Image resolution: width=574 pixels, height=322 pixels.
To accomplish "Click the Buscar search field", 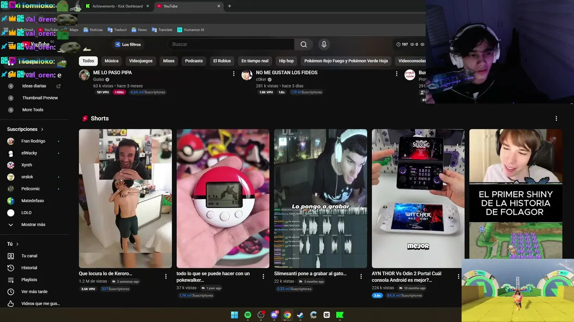I will pyautogui.click(x=231, y=44).
